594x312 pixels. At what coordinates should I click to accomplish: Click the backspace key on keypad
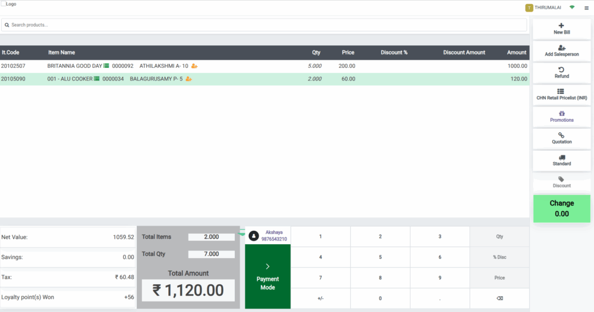pyautogui.click(x=499, y=298)
